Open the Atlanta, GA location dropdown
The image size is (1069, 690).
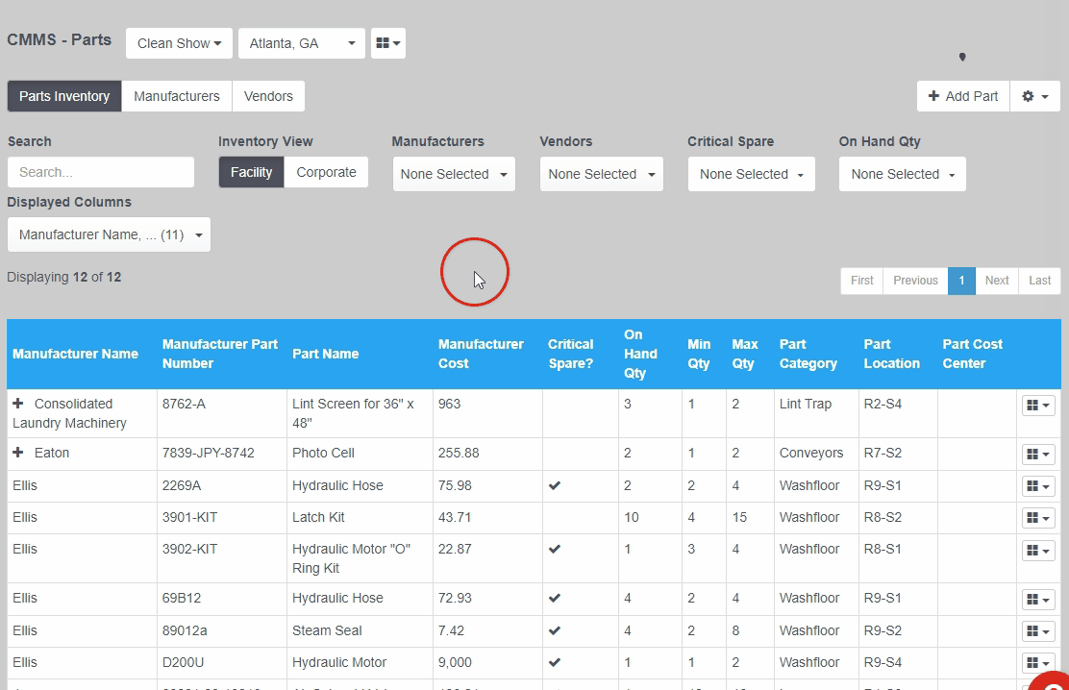pyautogui.click(x=302, y=43)
